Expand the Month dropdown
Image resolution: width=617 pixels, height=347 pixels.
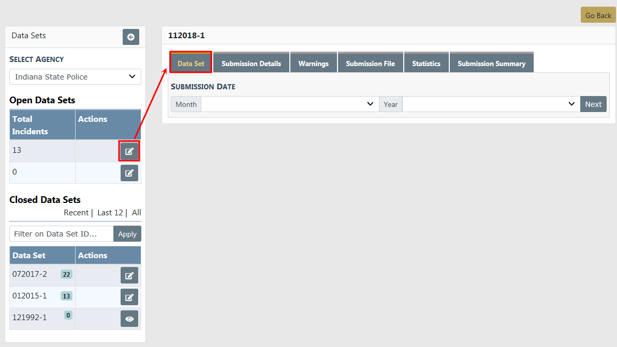[x=289, y=104]
